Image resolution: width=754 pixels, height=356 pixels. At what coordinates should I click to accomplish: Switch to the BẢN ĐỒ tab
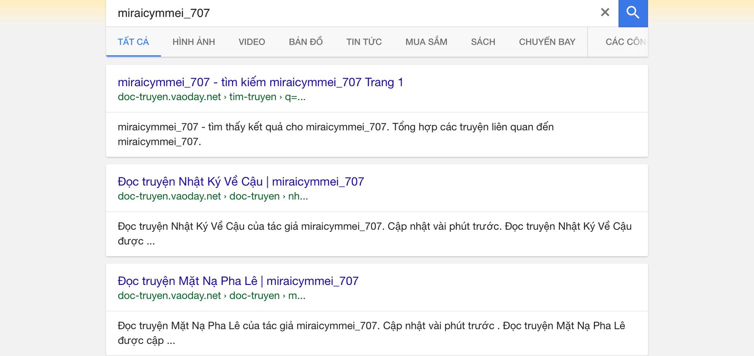click(x=306, y=42)
